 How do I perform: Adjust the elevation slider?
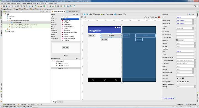tap(179, 40)
